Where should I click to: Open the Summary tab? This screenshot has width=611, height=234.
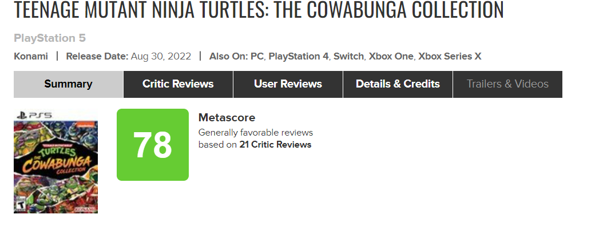(x=68, y=84)
